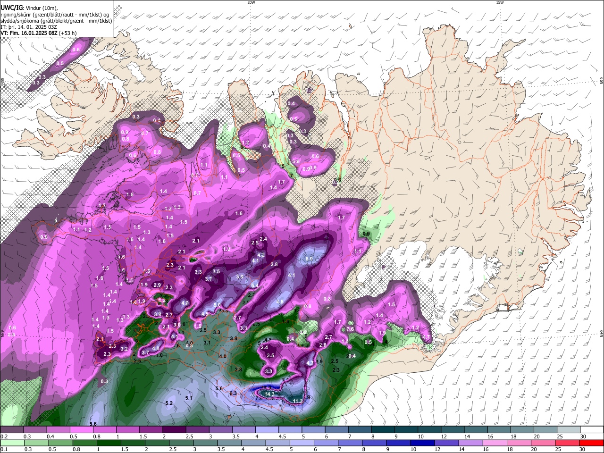Pick the dark teal '8' snow legend swatch
Screen dimensions: 604x453
[x=383, y=429]
